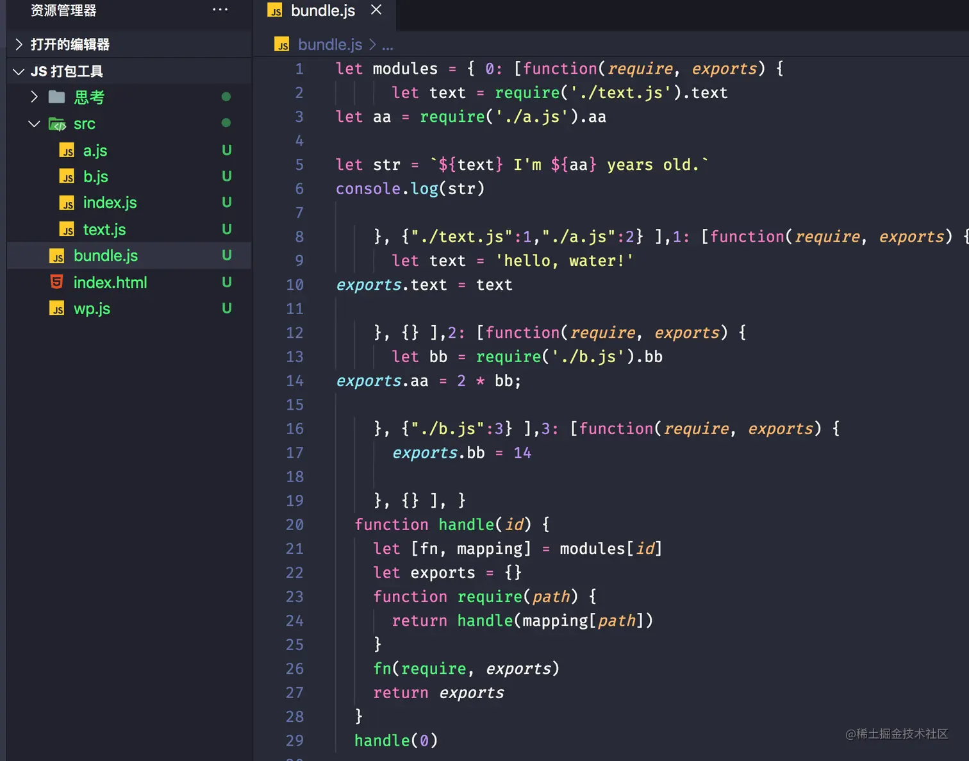The height and width of the screenshot is (761, 969).
Task: Click the JS icon beside b.js
Action: click(67, 176)
